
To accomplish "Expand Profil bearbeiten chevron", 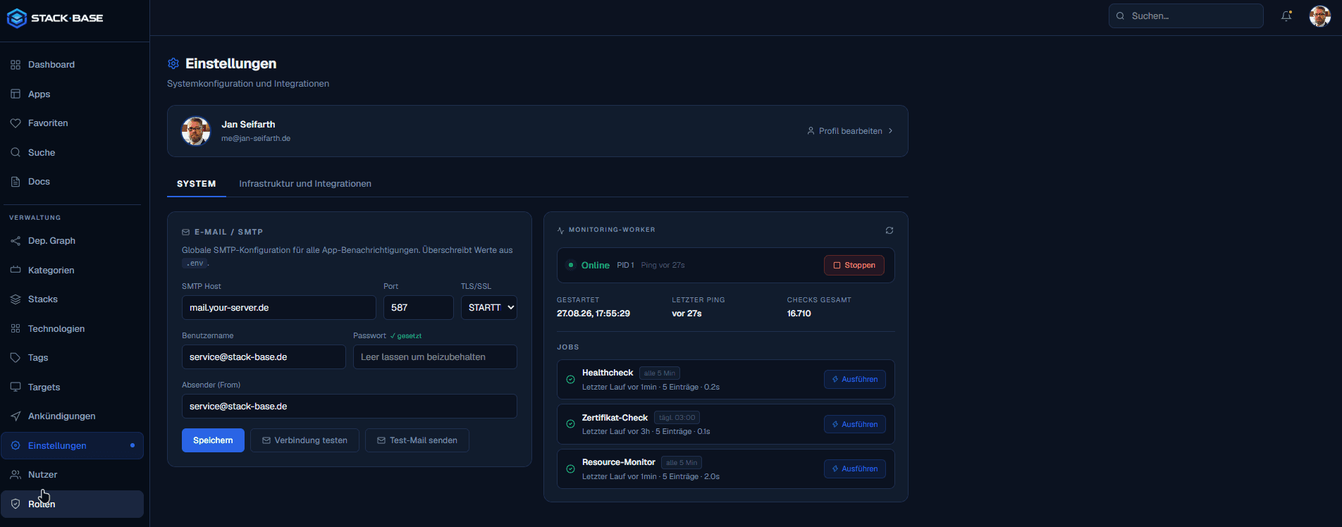I will pyautogui.click(x=891, y=131).
